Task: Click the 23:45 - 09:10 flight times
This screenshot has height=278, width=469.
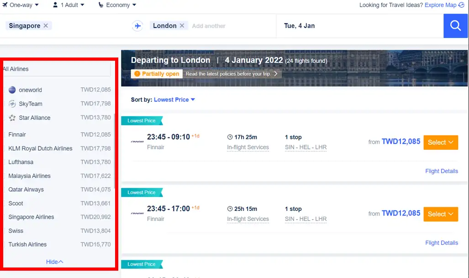Action: click(x=169, y=137)
